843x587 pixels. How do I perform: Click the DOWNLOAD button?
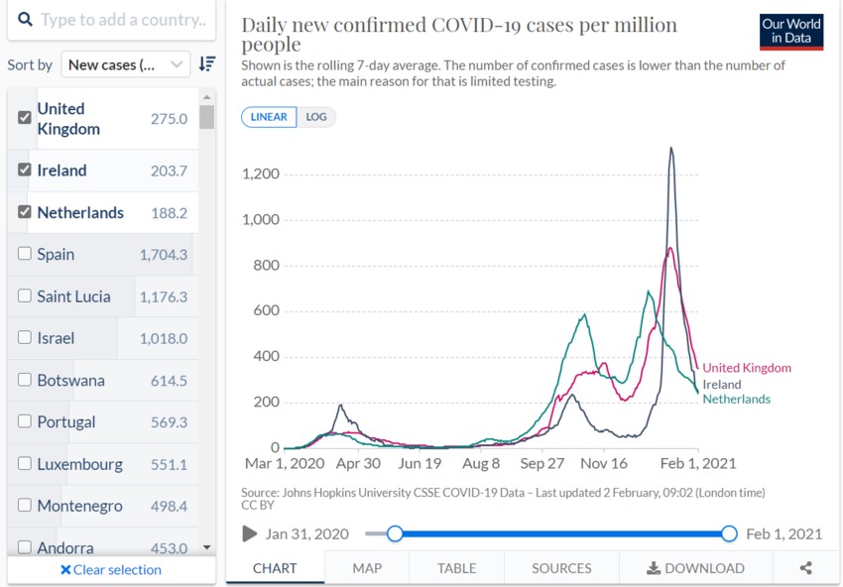tap(695, 568)
